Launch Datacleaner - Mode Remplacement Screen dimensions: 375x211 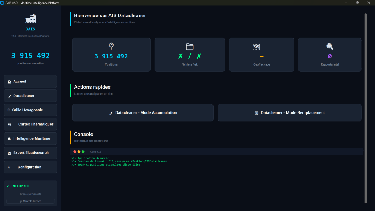click(x=289, y=113)
